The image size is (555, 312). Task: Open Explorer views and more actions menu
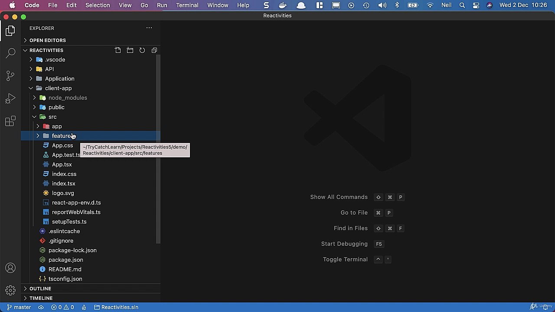click(x=149, y=28)
